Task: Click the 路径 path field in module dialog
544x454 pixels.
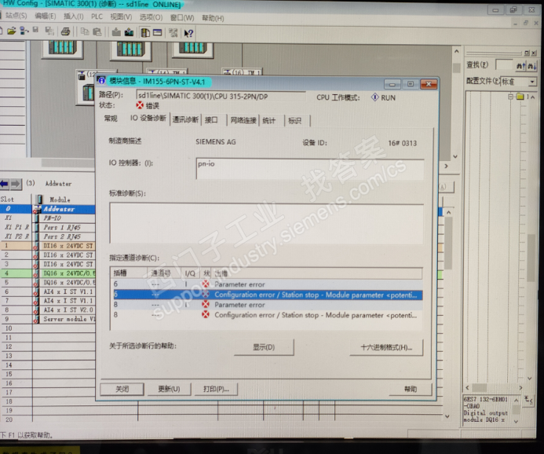Action: tap(221, 96)
